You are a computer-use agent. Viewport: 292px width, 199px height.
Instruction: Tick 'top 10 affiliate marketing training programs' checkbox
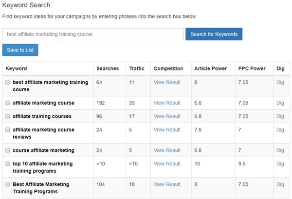[x=8, y=164]
